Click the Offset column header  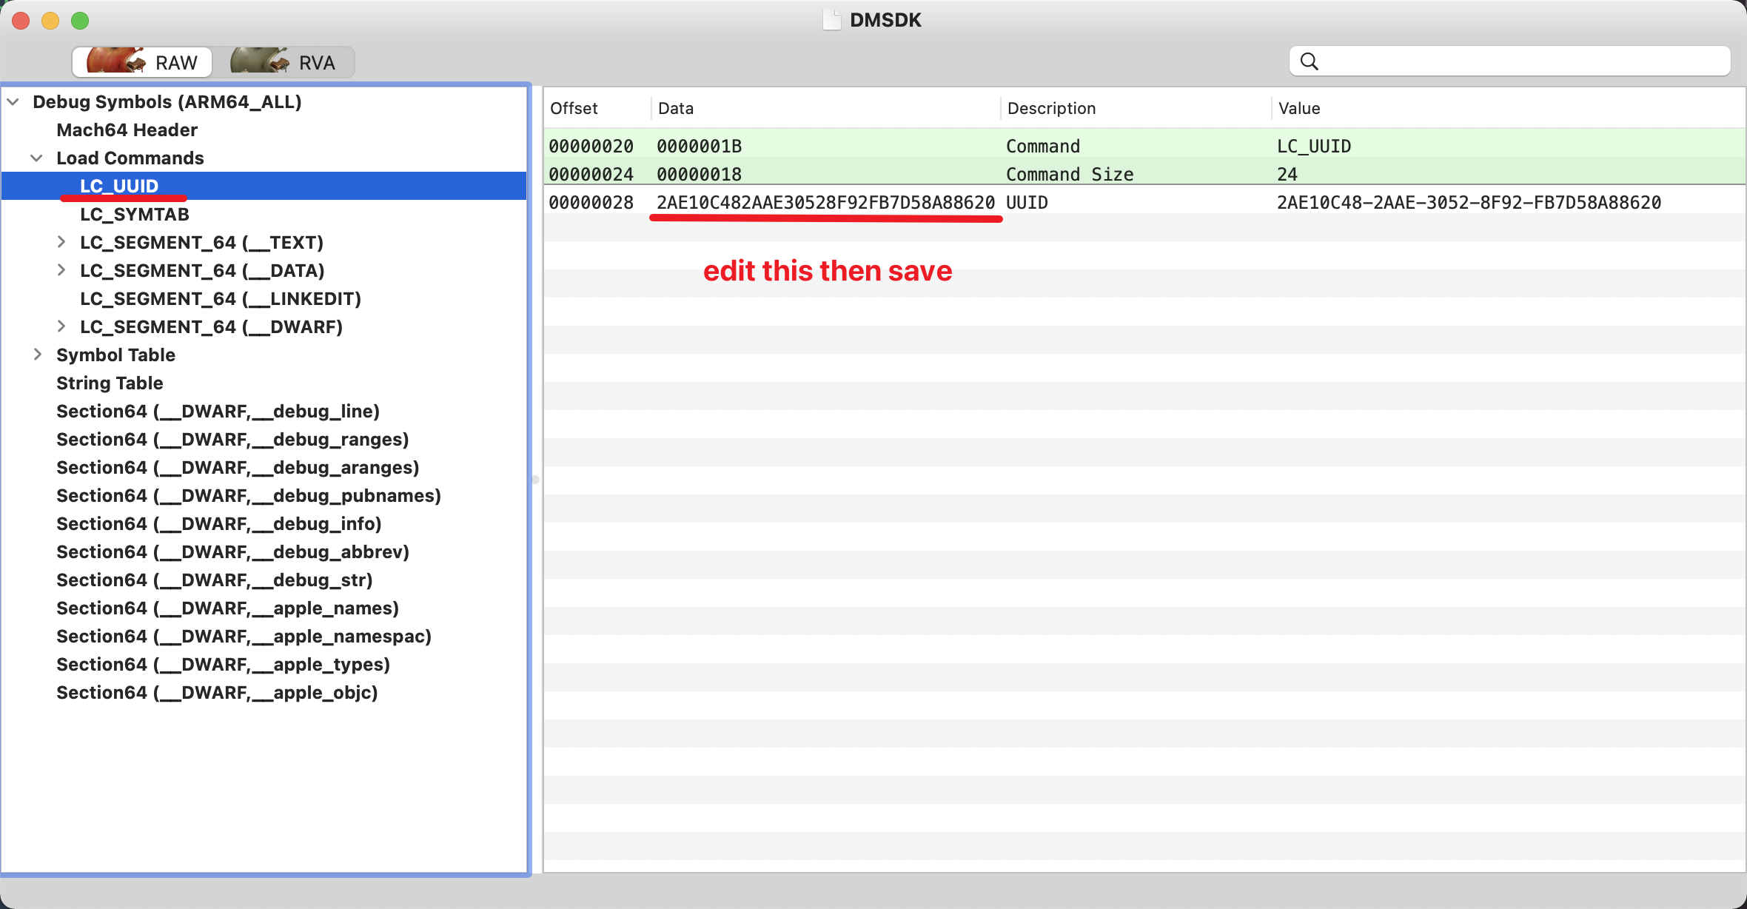(x=574, y=108)
